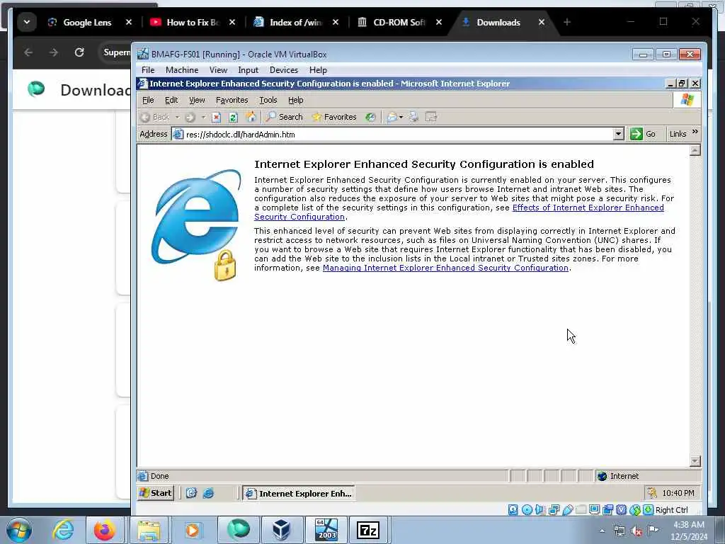This screenshot has width=725, height=544.
Task: Click VirtualBox recording status icon
Action: (608, 510)
